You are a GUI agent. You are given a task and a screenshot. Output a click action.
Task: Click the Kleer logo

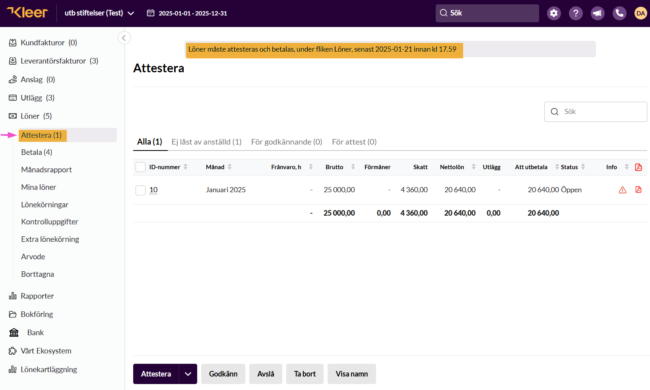(x=27, y=13)
